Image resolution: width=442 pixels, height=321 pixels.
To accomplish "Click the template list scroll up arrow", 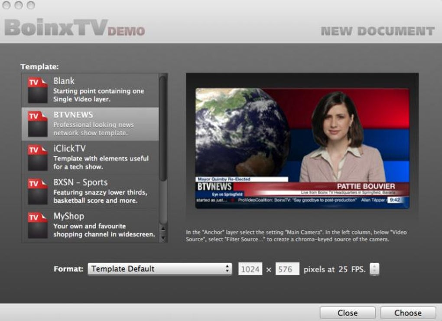I will (163, 229).
